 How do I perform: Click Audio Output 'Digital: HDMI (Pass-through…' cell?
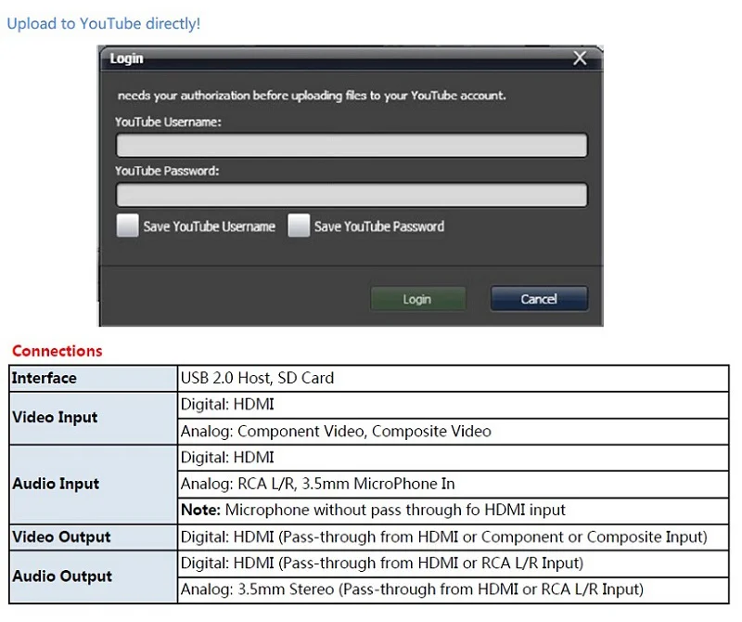pos(453,564)
